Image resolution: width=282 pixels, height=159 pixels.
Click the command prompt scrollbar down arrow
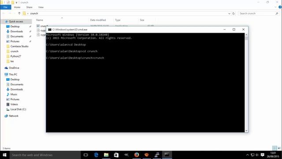[246, 131]
